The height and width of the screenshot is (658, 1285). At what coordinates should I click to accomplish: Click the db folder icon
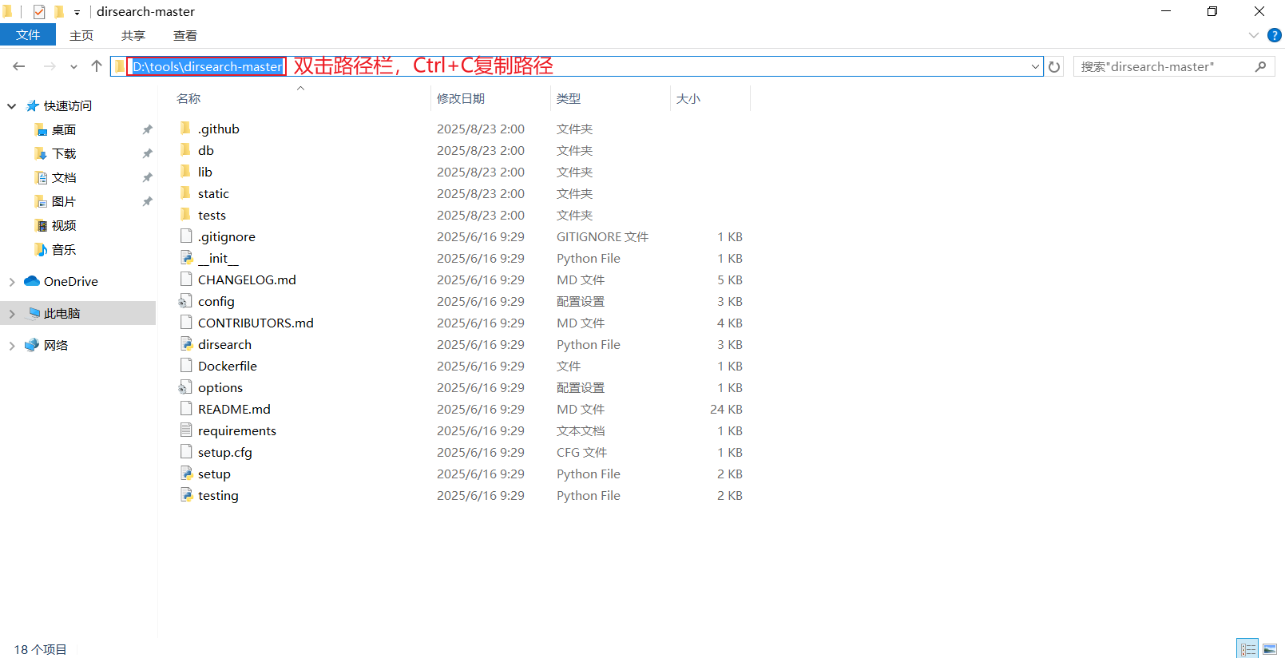tap(186, 150)
